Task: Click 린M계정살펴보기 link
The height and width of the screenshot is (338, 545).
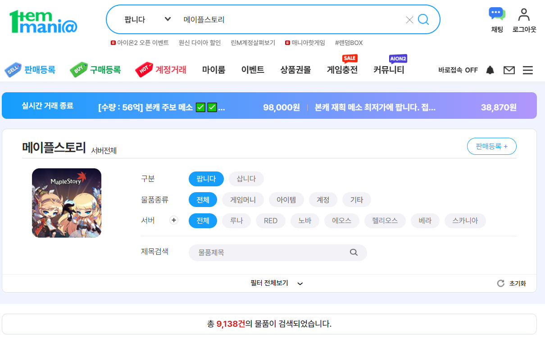Action: (x=253, y=43)
